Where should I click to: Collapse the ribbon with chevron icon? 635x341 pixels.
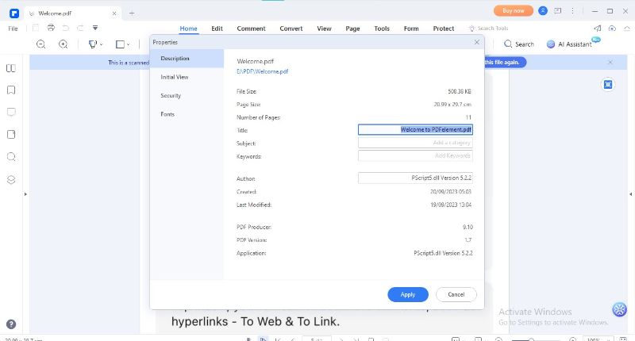click(627, 29)
